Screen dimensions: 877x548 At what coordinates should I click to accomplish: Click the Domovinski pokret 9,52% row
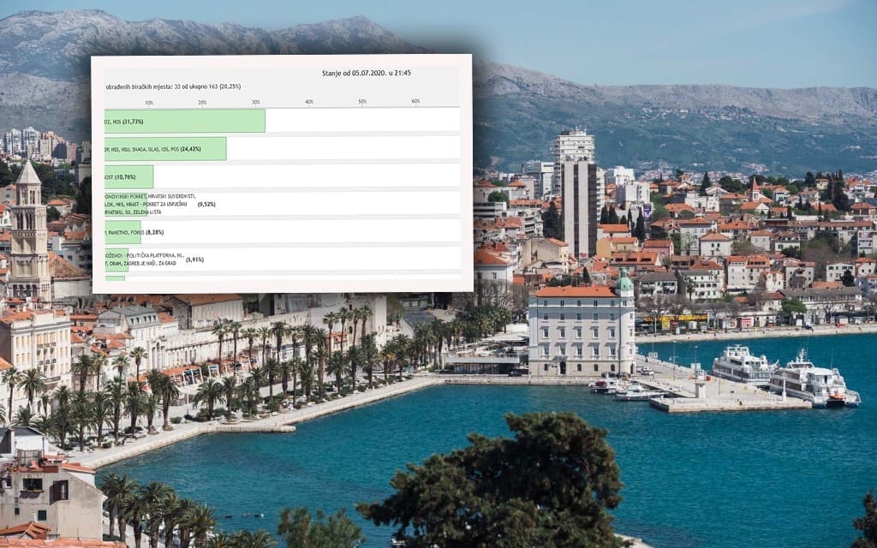pos(163,204)
